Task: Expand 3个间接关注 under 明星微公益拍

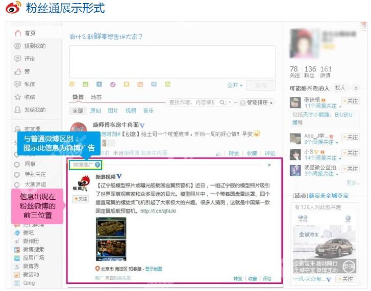Action: [321, 174]
